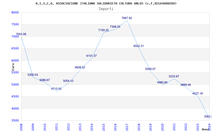Select the 7306.05 data label
The width and height of the screenshot is (212, 132).
[x=115, y=27]
